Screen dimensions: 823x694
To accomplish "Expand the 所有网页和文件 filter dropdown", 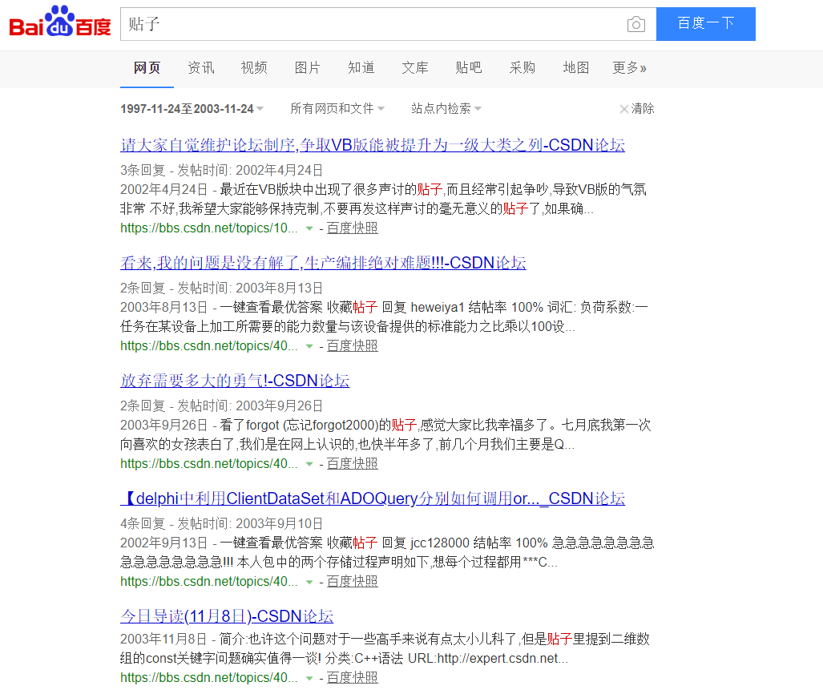I will pyautogui.click(x=337, y=109).
